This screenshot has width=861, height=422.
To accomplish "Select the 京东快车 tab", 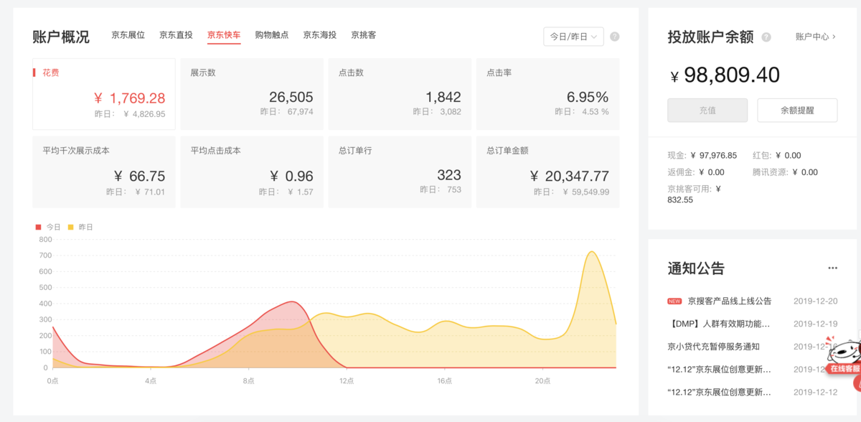I will point(224,35).
